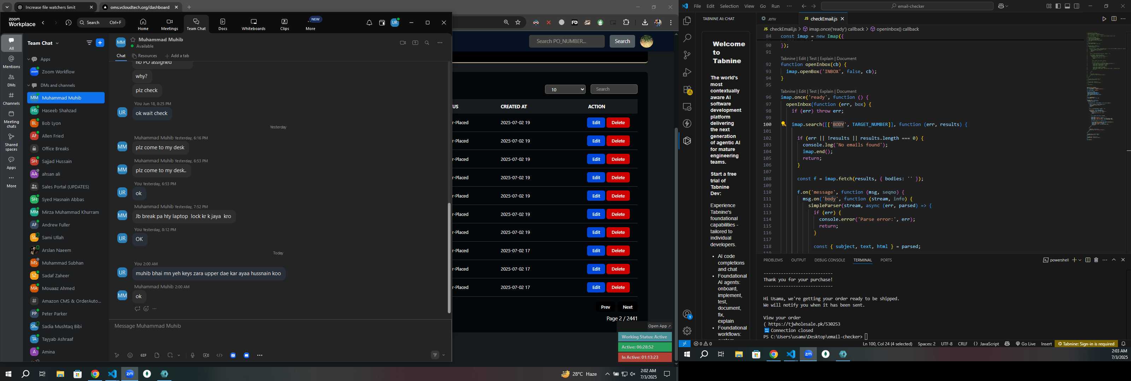Star the Muhammad Muhib chat
Viewport: 1131px width, 381px height.
pyautogui.click(x=133, y=40)
